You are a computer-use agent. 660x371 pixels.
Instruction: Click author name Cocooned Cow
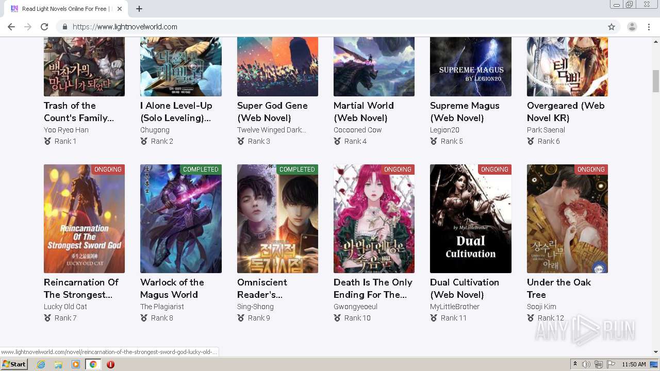[357, 130]
